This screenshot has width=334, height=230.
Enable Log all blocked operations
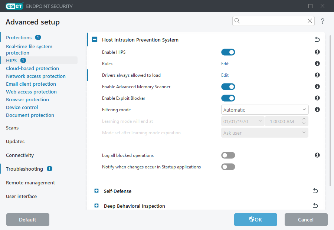pyautogui.click(x=228, y=155)
